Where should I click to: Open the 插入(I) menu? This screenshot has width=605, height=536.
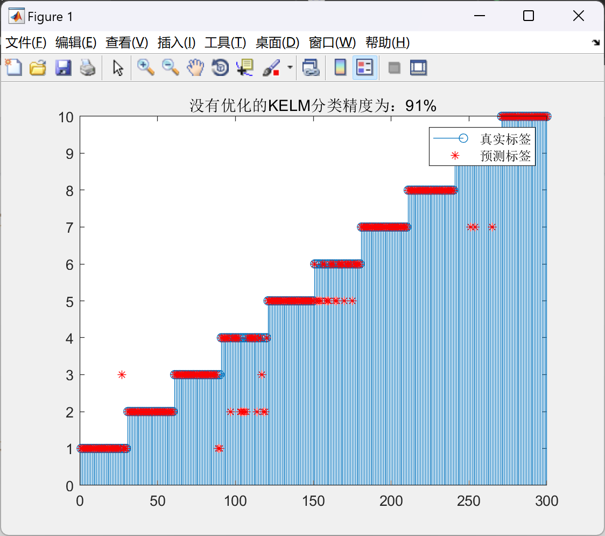[177, 43]
